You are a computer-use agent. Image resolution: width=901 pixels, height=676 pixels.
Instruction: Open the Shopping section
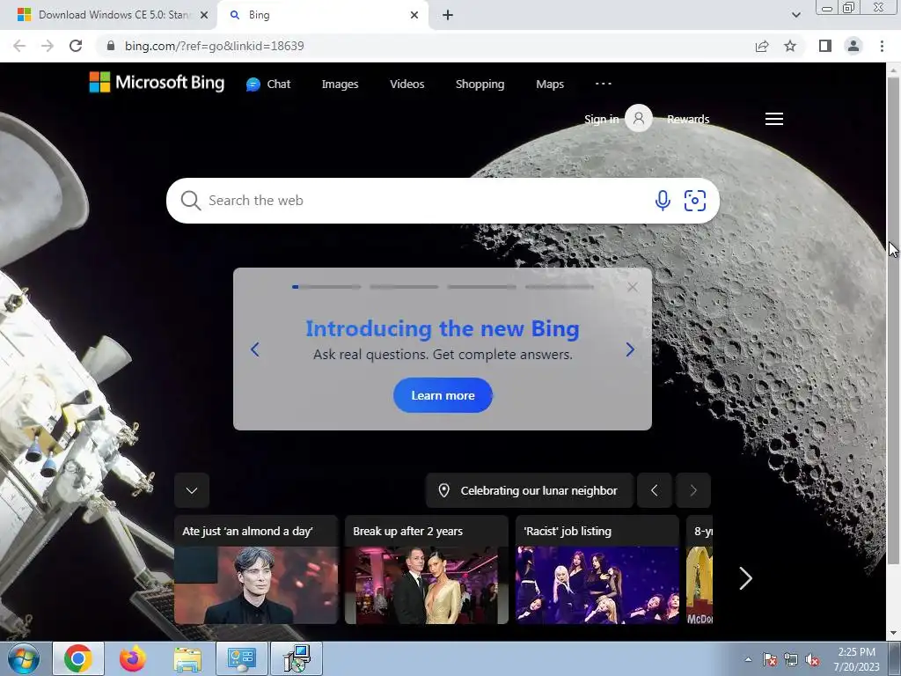[x=480, y=84]
